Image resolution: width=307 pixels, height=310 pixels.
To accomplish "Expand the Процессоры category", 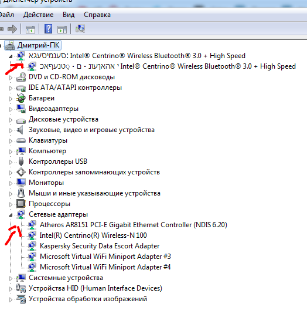I will [x=11, y=204].
